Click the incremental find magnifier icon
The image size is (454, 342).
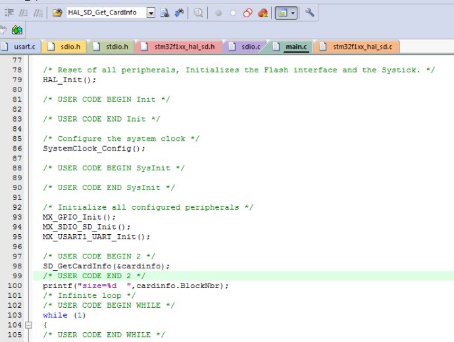[x=198, y=12]
